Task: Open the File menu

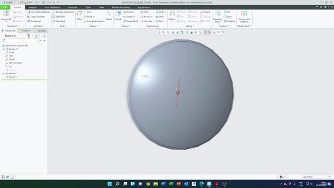Action: (x=5, y=7)
